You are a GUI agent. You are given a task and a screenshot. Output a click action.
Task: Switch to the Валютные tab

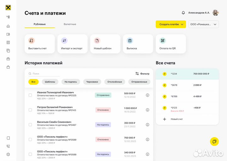70,24
